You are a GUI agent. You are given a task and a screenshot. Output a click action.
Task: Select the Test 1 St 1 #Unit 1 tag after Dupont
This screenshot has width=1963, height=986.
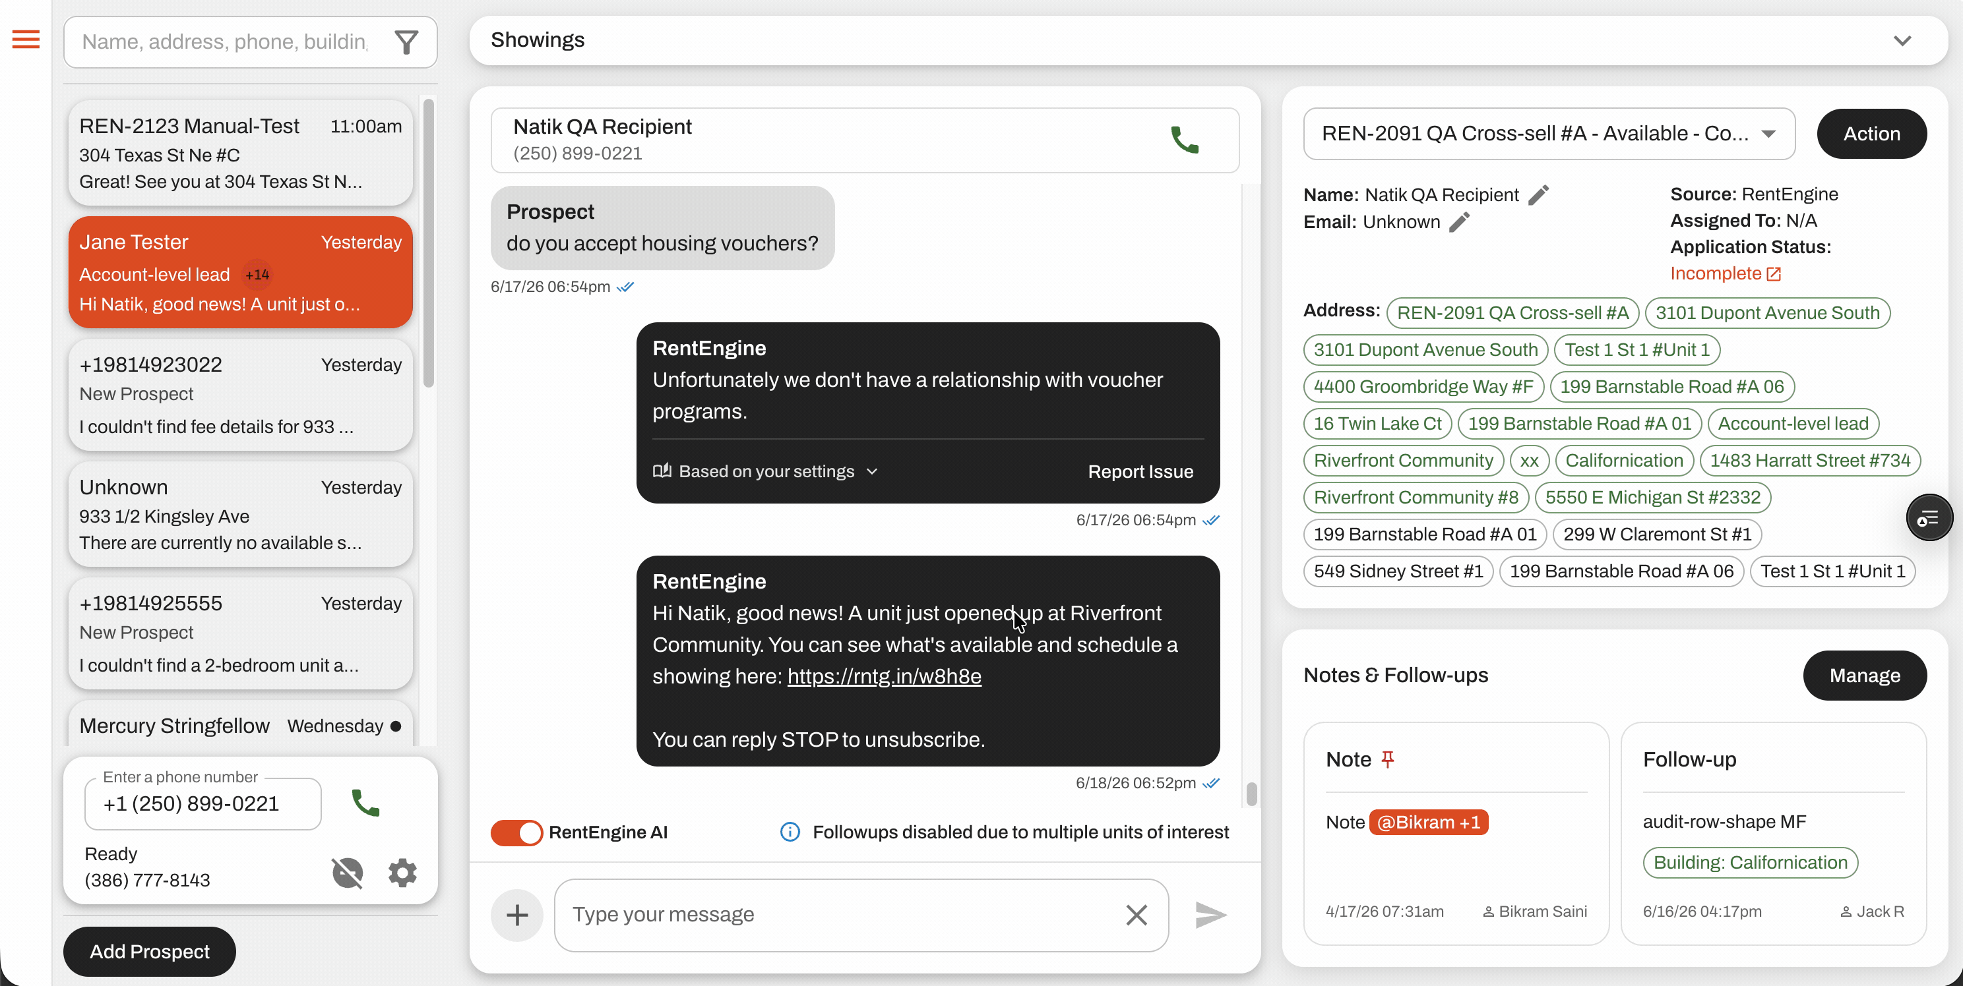[1637, 350]
